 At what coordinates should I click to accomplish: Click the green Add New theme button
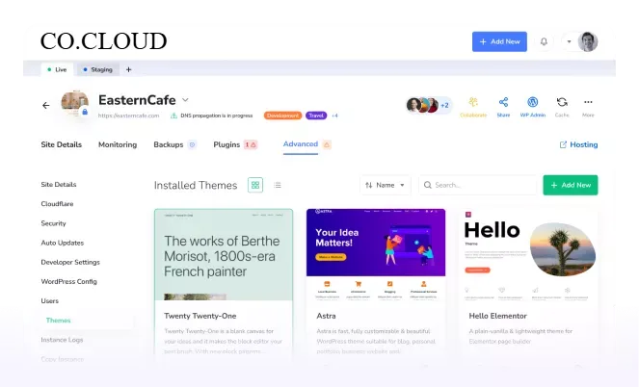click(570, 185)
